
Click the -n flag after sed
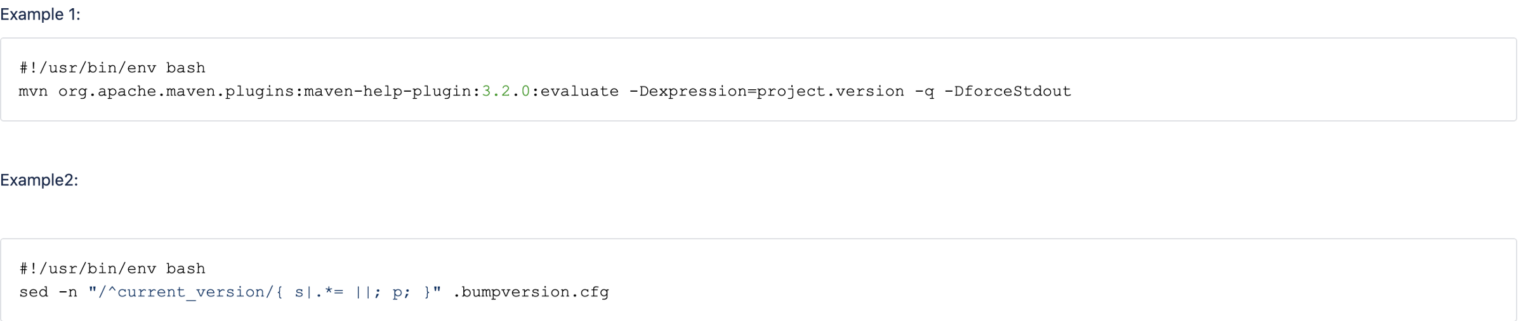pyautogui.click(x=68, y=292)
